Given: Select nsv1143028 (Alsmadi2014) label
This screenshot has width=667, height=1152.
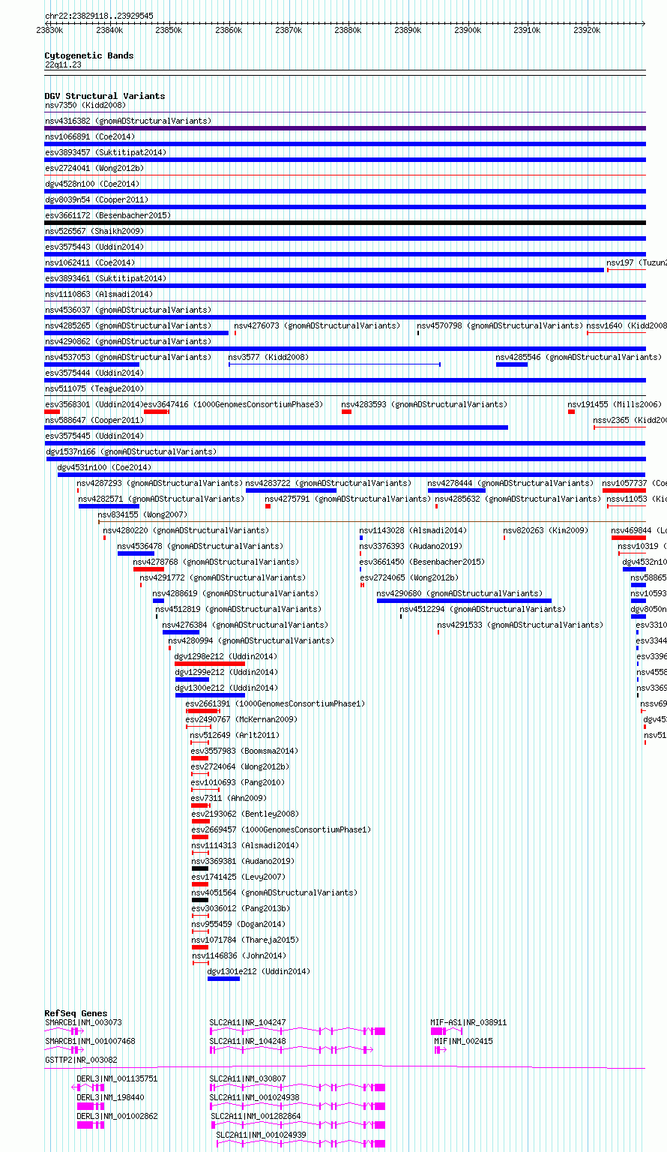Looking at the screenshot, I should 413,531.
